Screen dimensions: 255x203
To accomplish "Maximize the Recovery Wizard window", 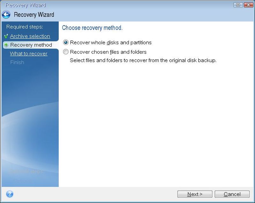I will [x=238, y=5].
